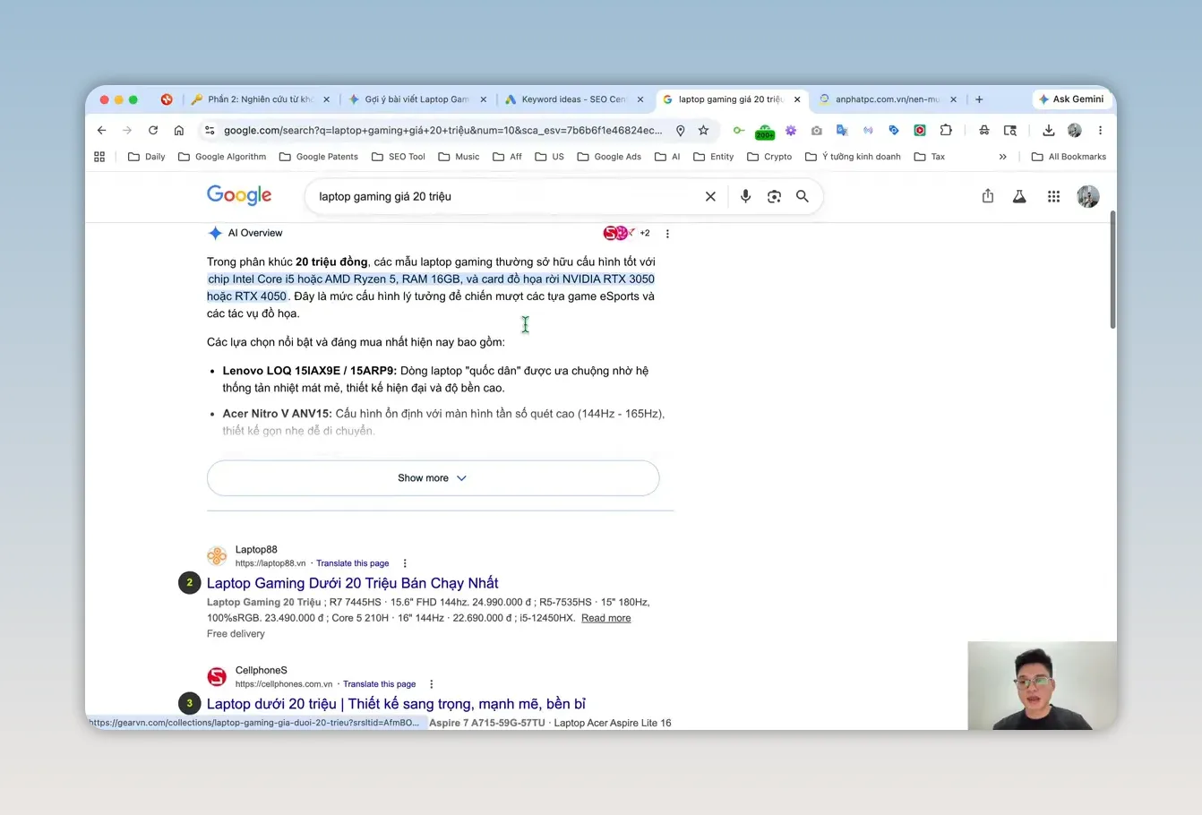Translate the Laptop88 page
The image size is (1202, 815).
pos(353,563)
